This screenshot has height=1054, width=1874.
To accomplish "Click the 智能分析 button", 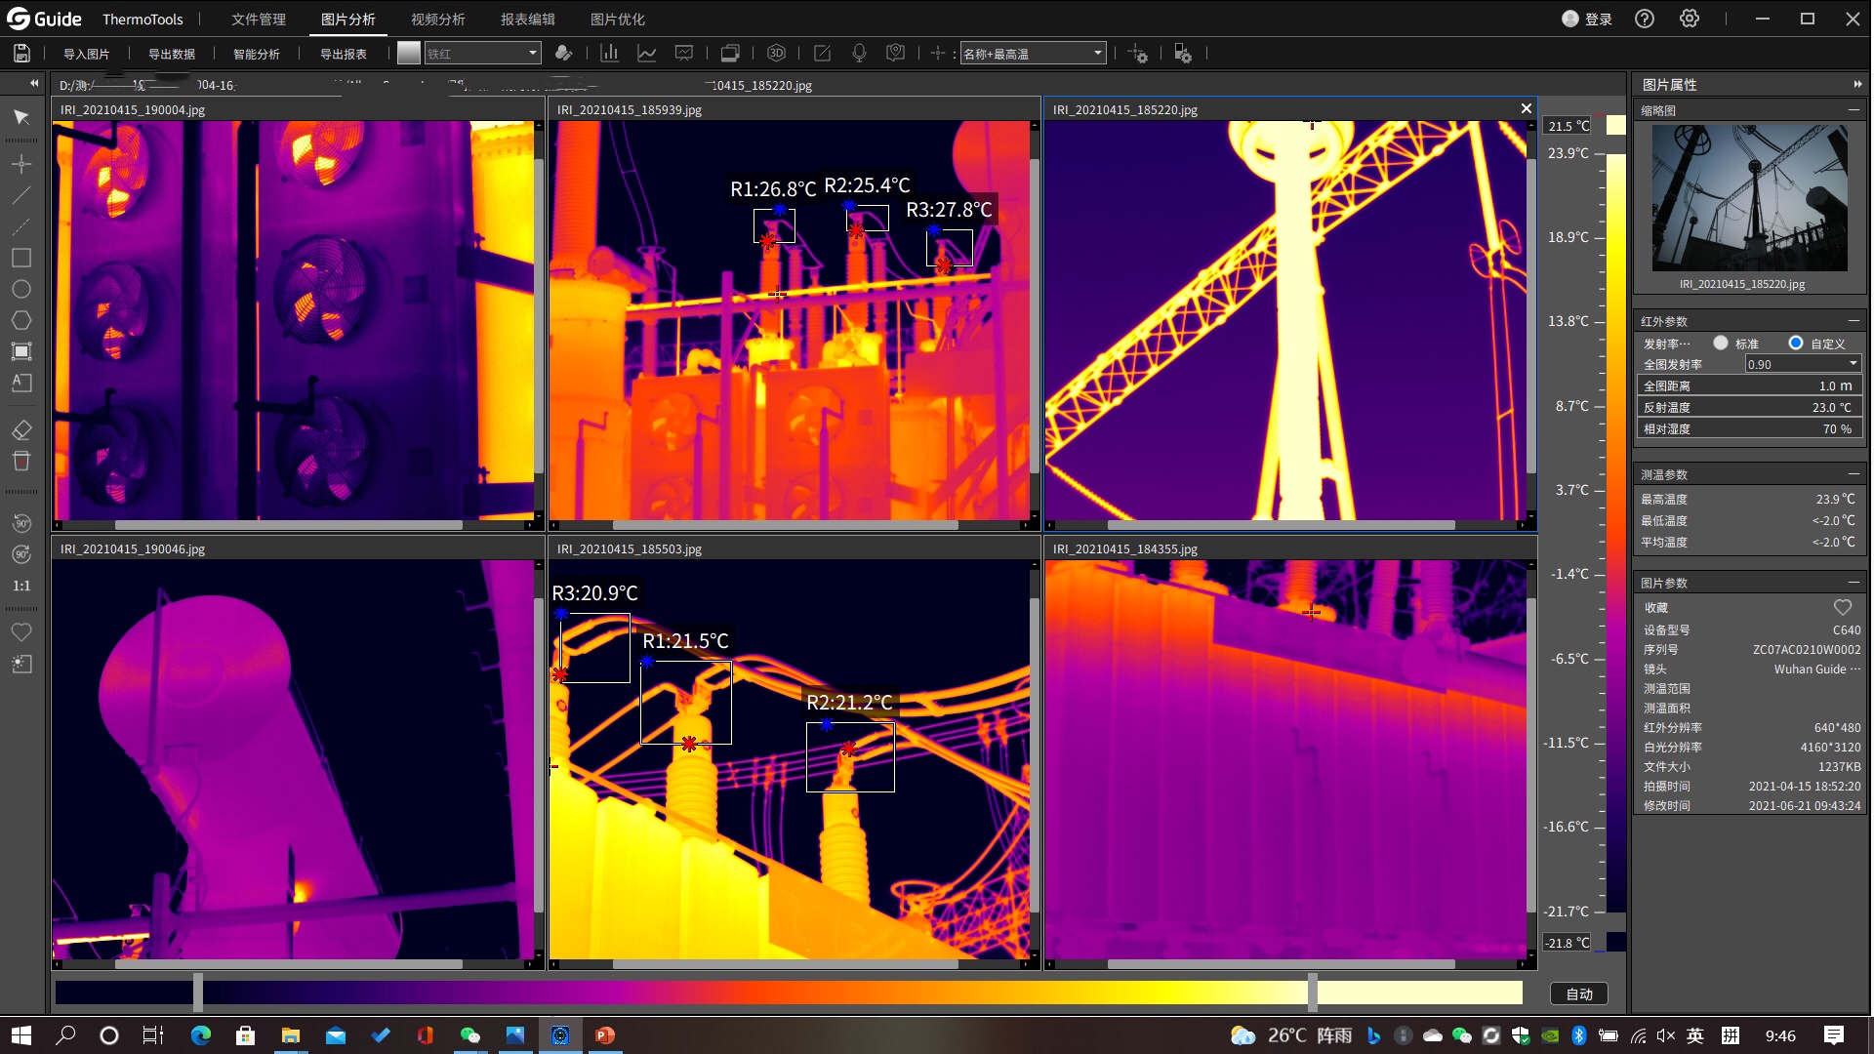I will (x=257, y=54).
